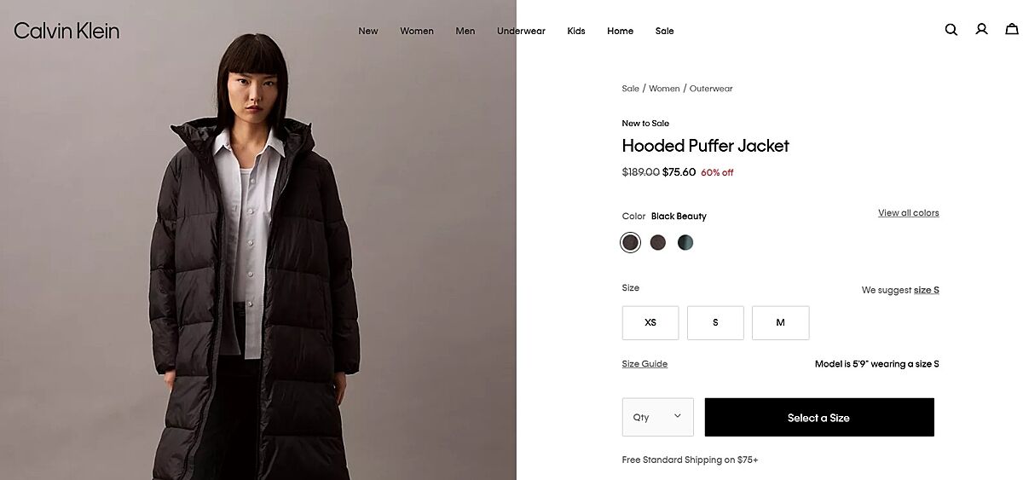Open the Size Guide link

[644, 364]
